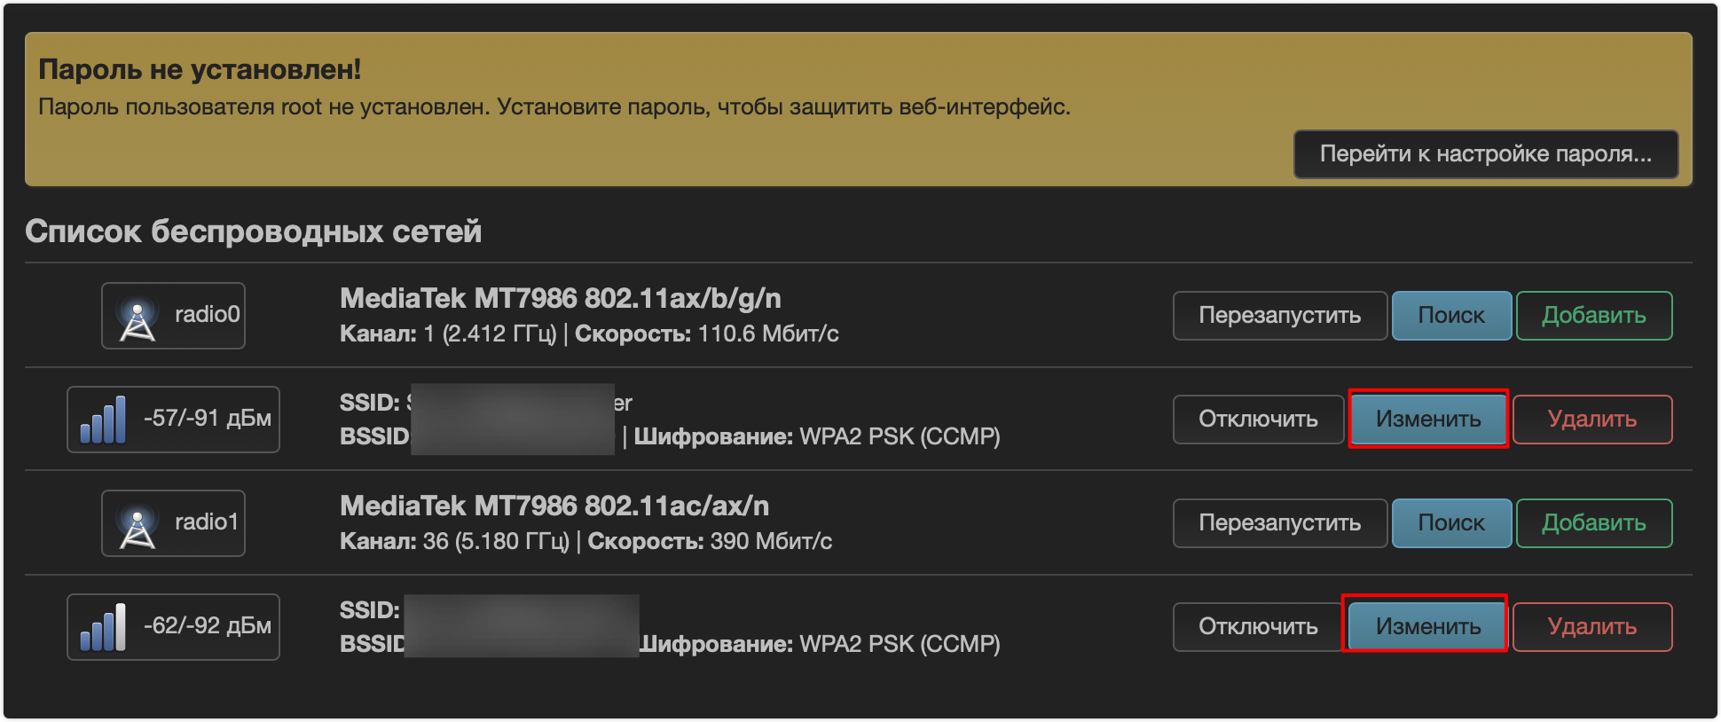Restart the radio1 MT7986 802.11ac/ax/n device
Viewport: 1721px width, 722px height.
[x=1279, y=523]
